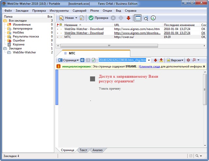Select the MTC bookmark row
The height and width of the screenshot is (161, 209).
point(68,37)
